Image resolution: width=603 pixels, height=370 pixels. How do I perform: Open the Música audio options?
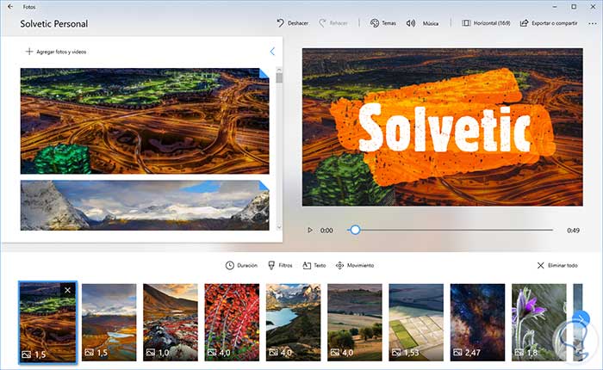point(422,23)
